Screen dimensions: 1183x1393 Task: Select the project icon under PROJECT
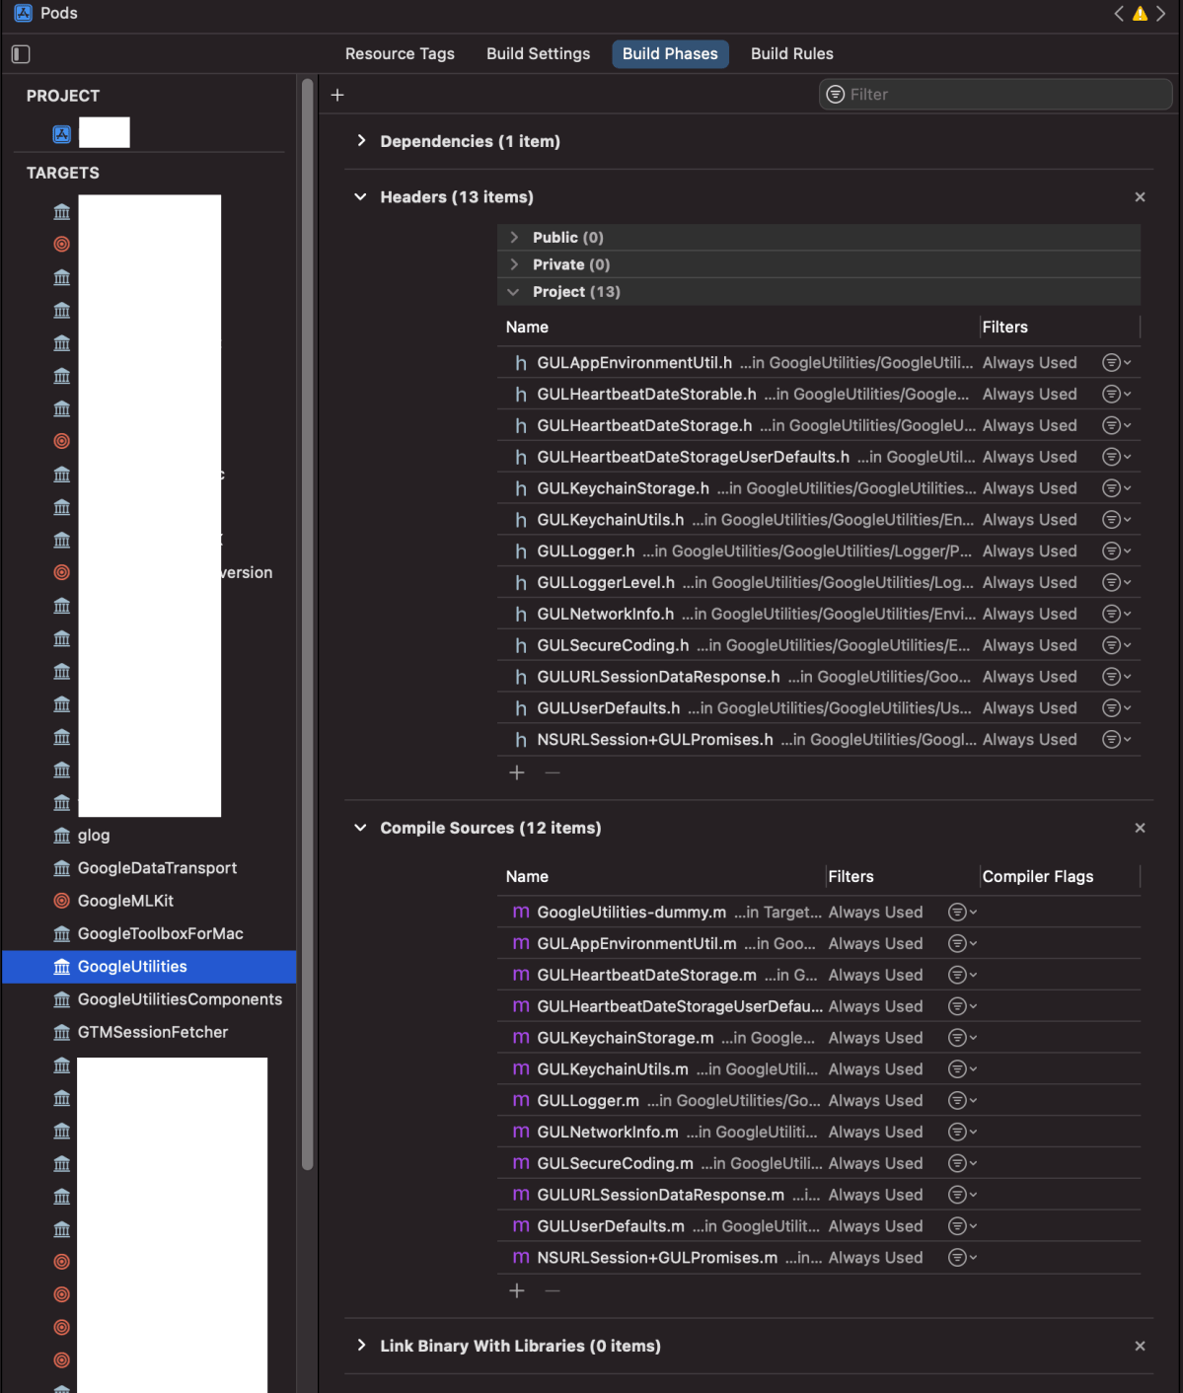click(62, 134)
